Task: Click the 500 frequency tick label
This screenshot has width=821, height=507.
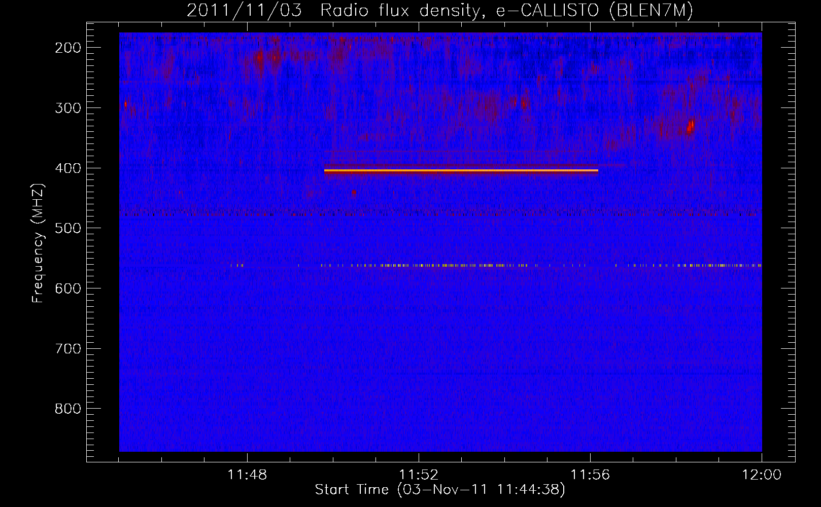Action: [68, 228]
